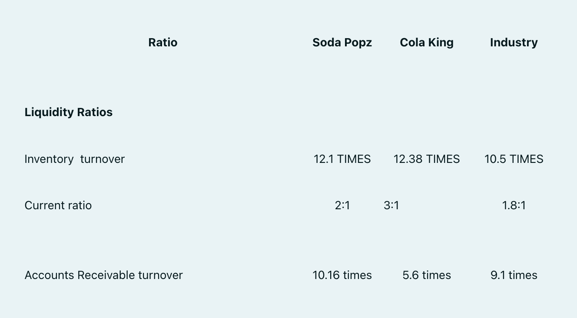Select the Inventory turnover row label

75,159
